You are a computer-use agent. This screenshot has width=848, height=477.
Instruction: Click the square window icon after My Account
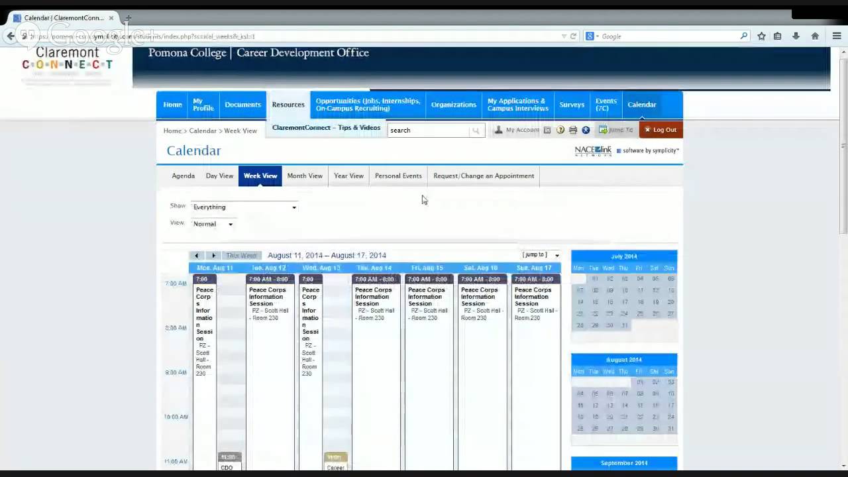tap(547, 130)
